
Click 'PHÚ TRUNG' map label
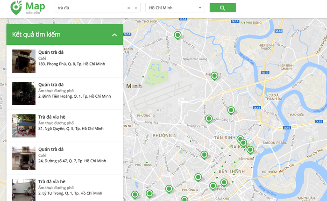click(x=143, y=165)
